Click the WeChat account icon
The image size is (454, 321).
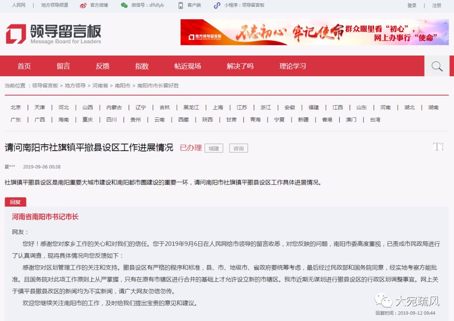click(x=124, y=5)
